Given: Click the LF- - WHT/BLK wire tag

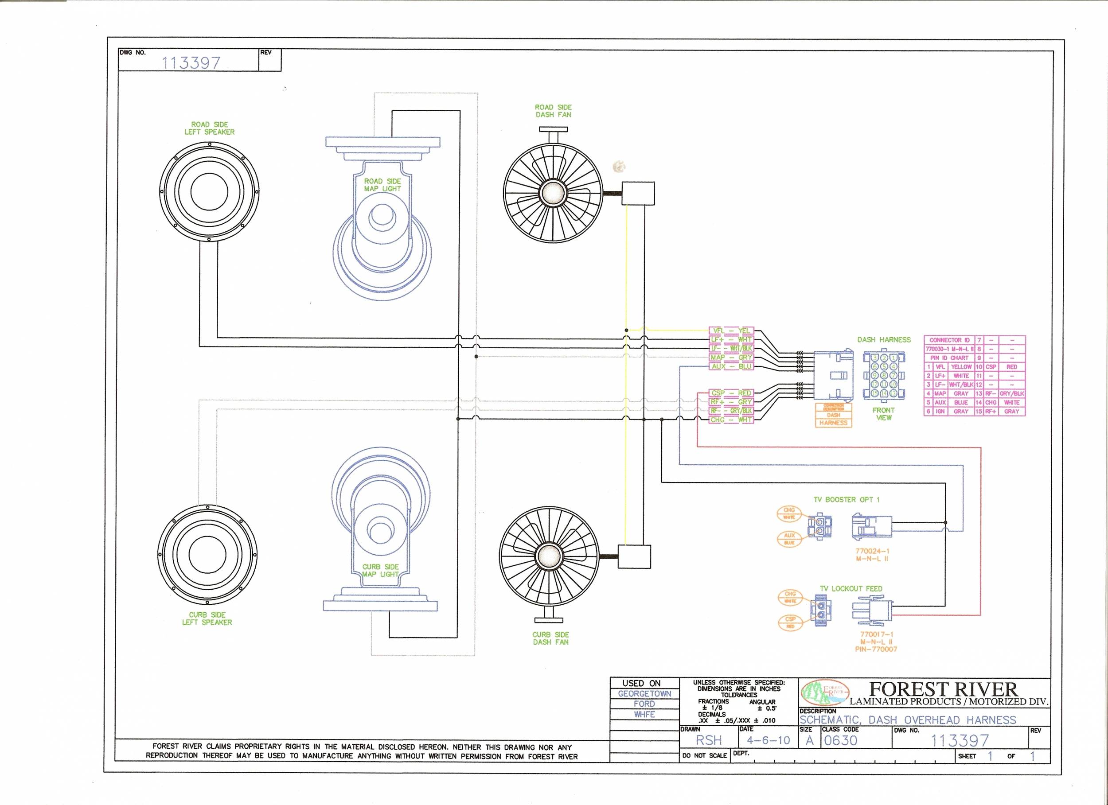Looking at the screenshot, I should (731, 349).
